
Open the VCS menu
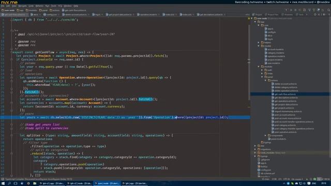click(60, 6)
